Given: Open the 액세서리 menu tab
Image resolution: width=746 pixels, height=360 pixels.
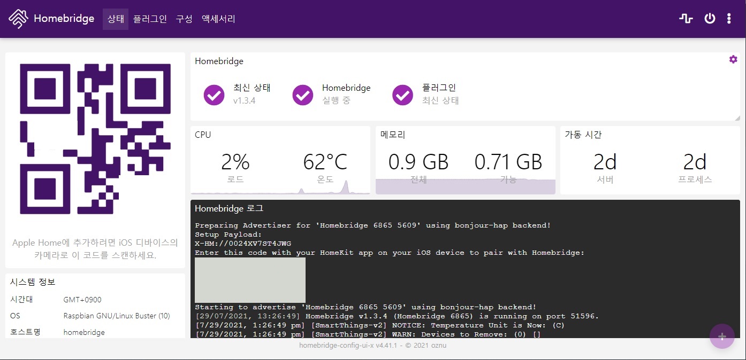Looking at the screenshot, I should pyautogui.click(x=218, y=19).
